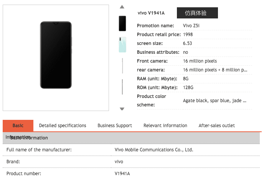The width and height of the screenshot is (264, 179).
Task: Click the vivo V1941A model title
Action: 151,13
